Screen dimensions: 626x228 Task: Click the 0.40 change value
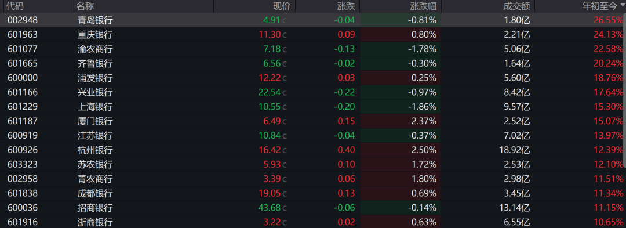coord(346,150)
